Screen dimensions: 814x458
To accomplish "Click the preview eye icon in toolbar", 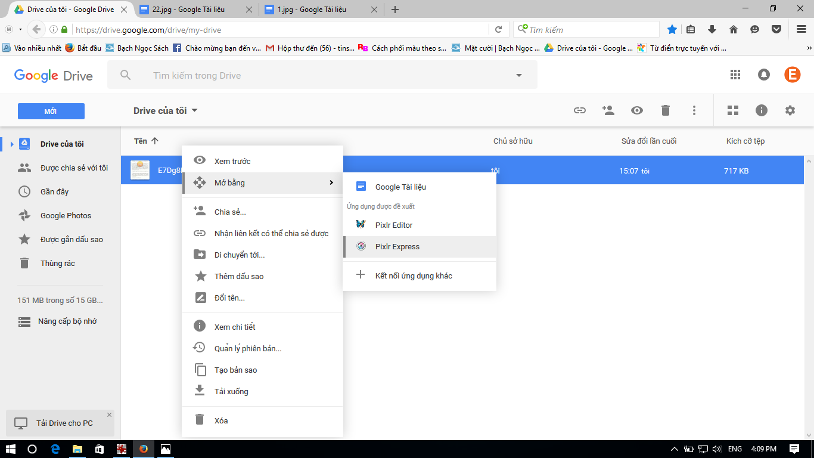I will click(637, 110).
